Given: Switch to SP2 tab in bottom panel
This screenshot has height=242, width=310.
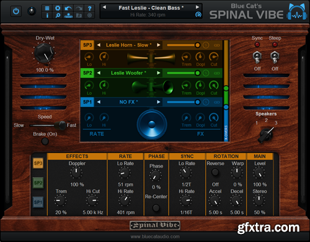Looking at the screenshot, I should [x=38, y=183].
